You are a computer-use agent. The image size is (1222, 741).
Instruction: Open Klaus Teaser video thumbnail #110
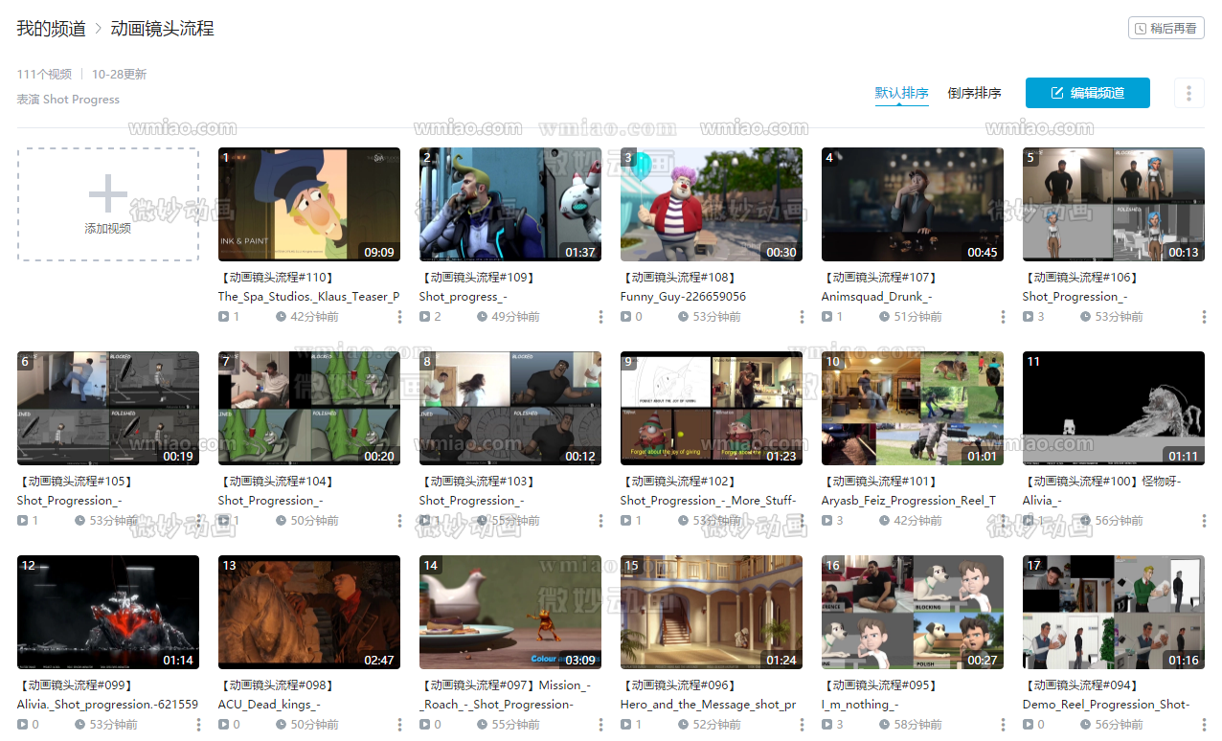click(x=308, y=204)
